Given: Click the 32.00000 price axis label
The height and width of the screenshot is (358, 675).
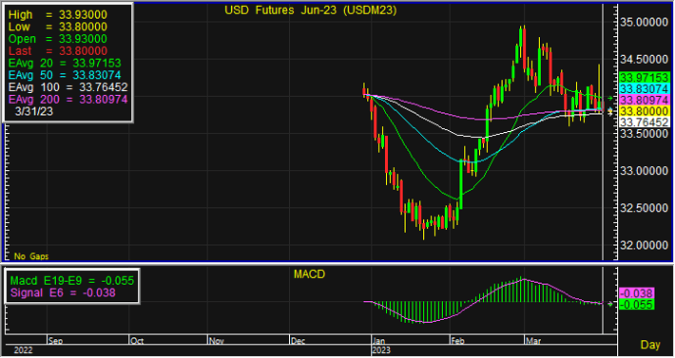Looking at the screenshot, I should [x=644, y=245].
